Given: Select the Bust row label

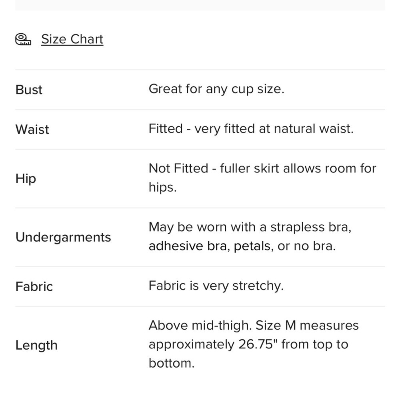Looking at the screenshot, I should [x=29, y=90].
